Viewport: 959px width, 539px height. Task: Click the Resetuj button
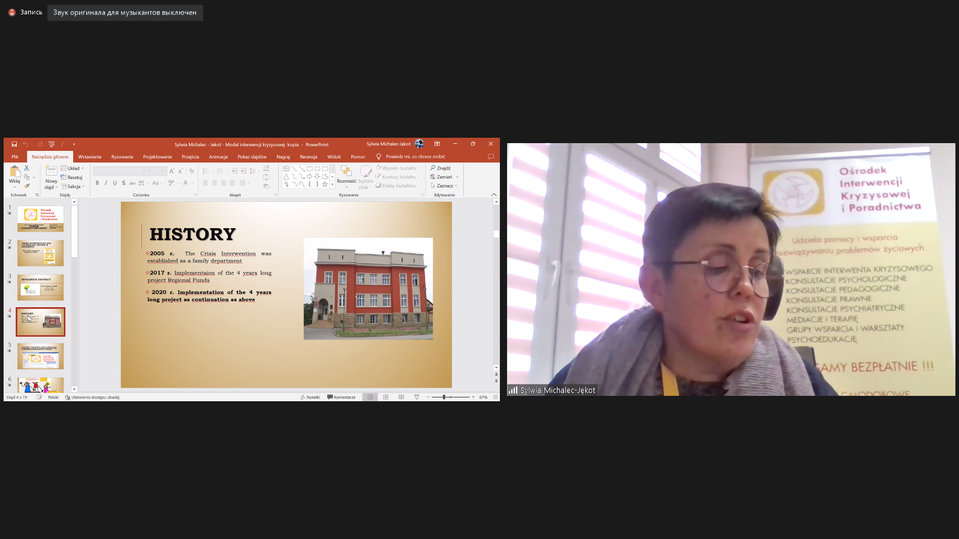pos(72,177)
